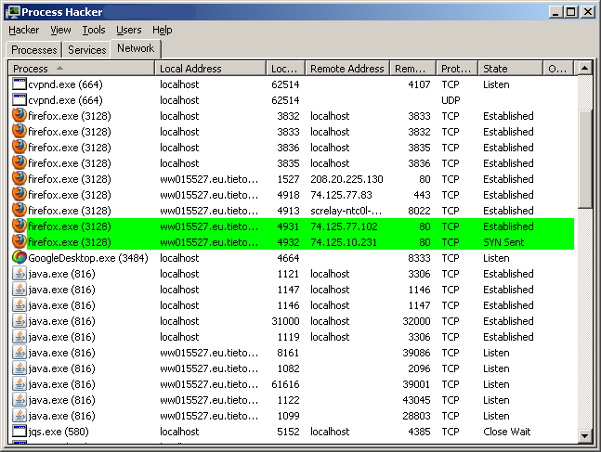
Task: Sort by the State column header
Action: click(511, 69)
